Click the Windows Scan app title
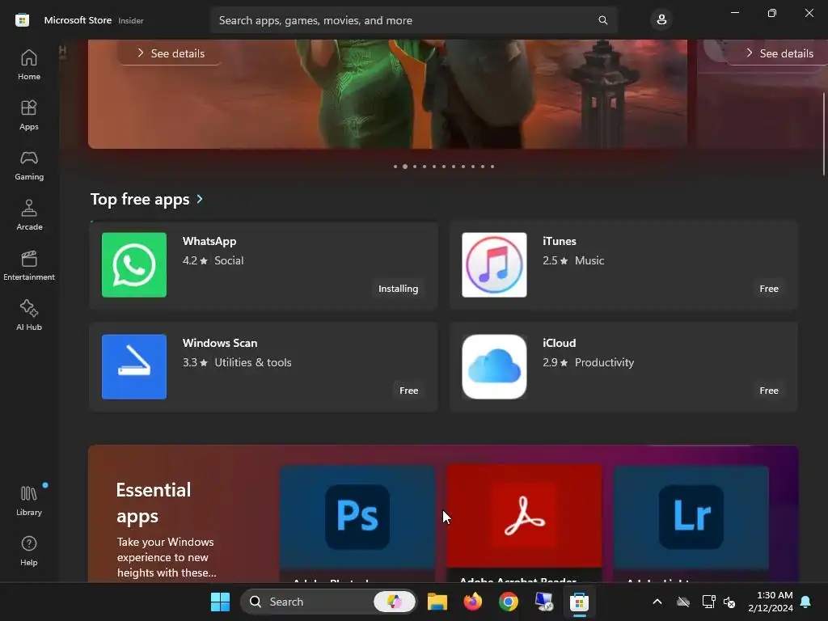Viewport: 828px width, 621px height. [220, 343]
